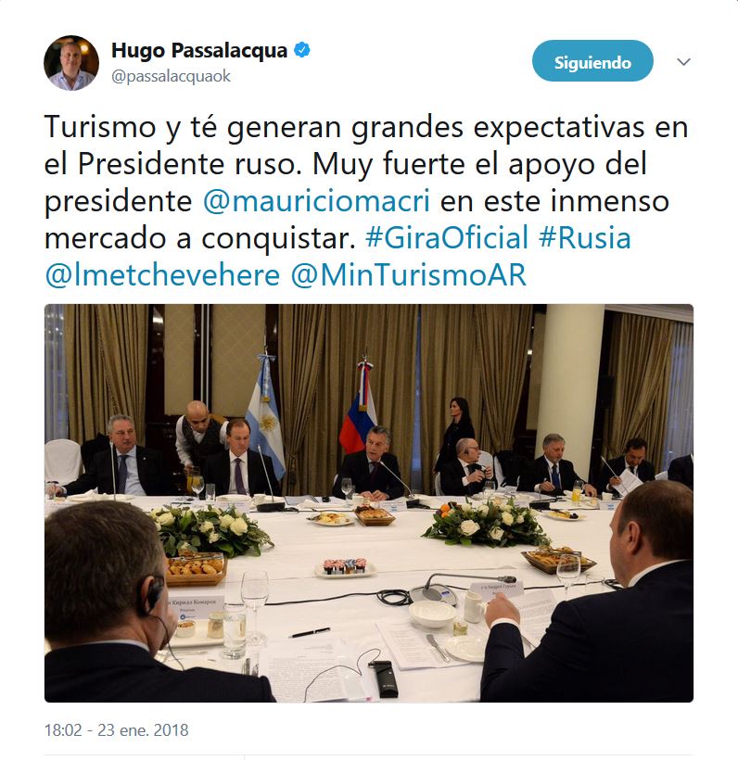The height and width of the screenshot is (760, 738).
Task: Expand the tweet options chevron
Action: coord(683,62)
